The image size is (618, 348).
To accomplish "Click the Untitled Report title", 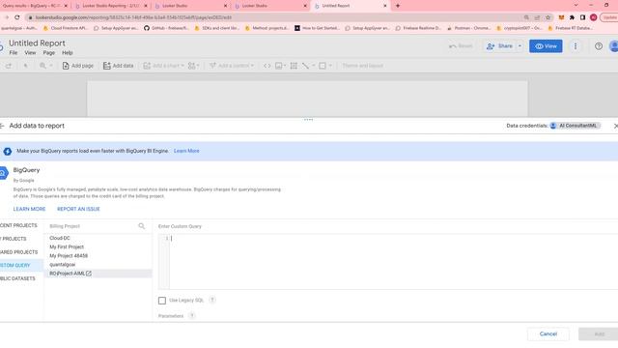I will [x=37, y=43].
